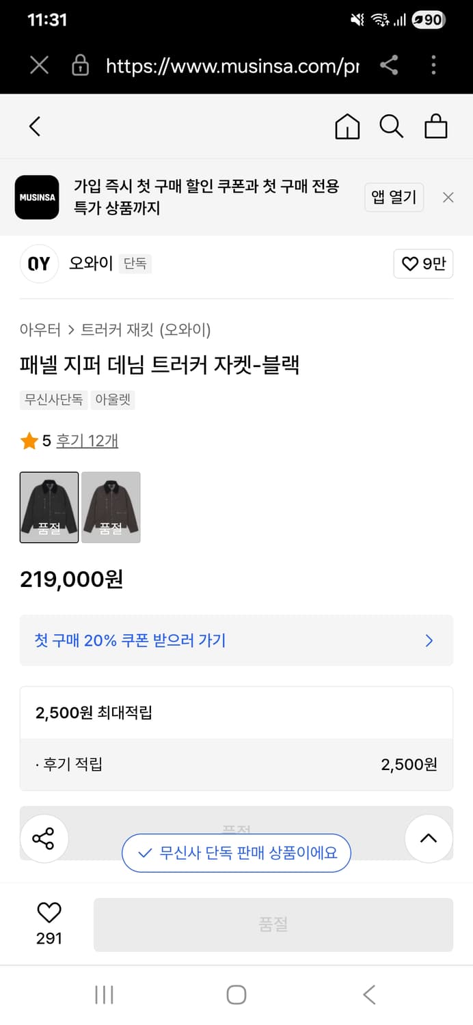Viewport: 473px width, 1025px height.
Task: Tap the share icon above the like count
Action: coord(44,838)
